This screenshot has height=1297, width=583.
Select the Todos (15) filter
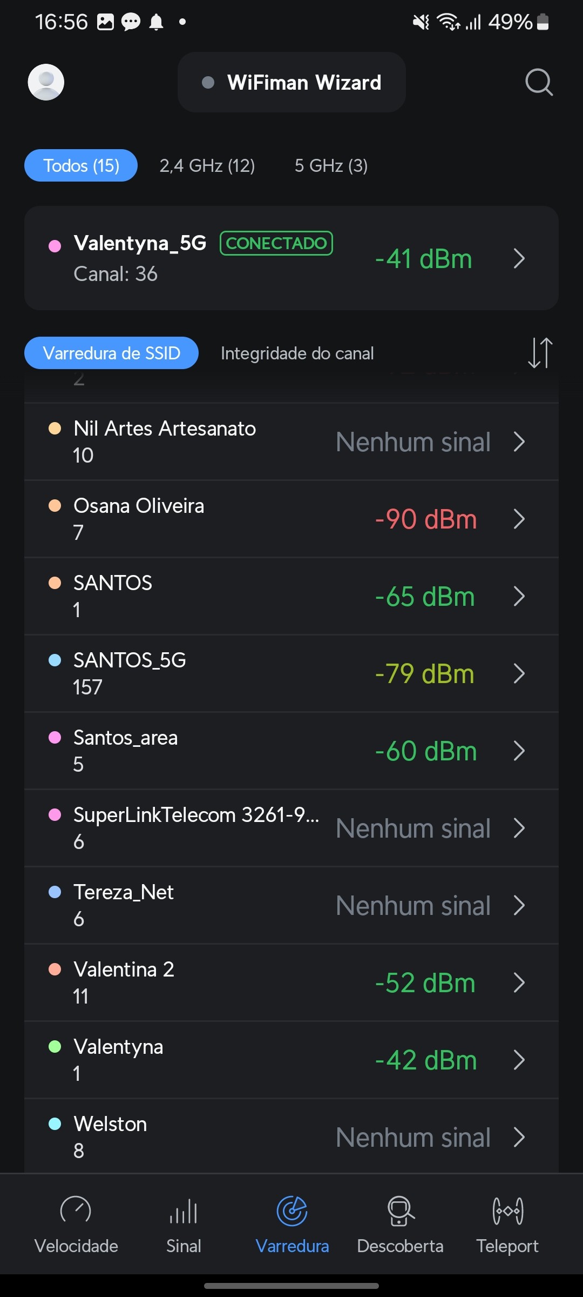coord(81,165)
